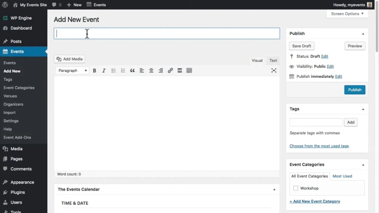Image resolution: width=379 pixels, height=213 pixels.
Task: Open Plugins in the sidebar
Action: (17, 192)
